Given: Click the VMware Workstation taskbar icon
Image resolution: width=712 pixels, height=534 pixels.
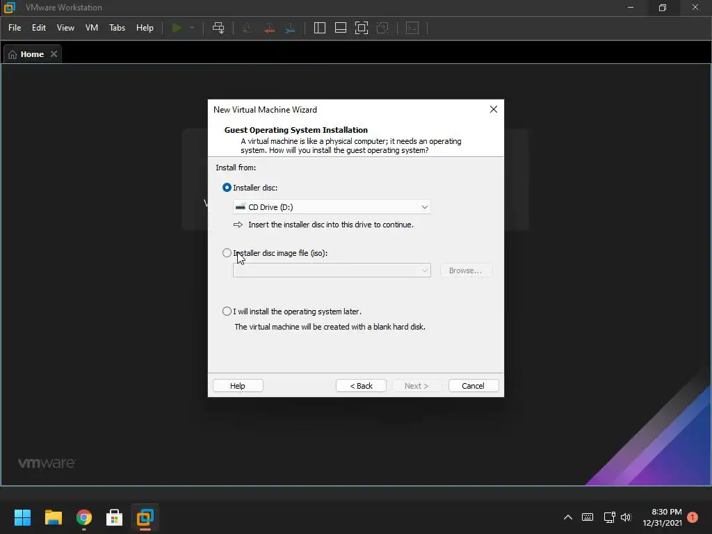Looking at the screenshot, I should tap(145, 517).
